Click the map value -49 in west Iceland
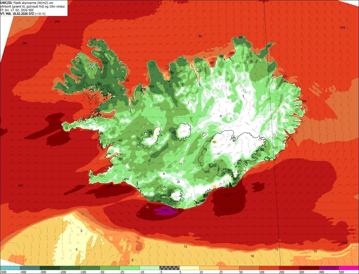359x274 pixels. [120, 140]
